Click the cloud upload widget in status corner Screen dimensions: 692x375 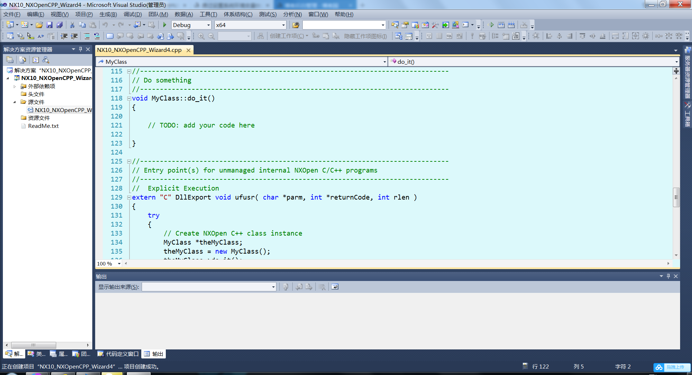click(x=672, y=367)
